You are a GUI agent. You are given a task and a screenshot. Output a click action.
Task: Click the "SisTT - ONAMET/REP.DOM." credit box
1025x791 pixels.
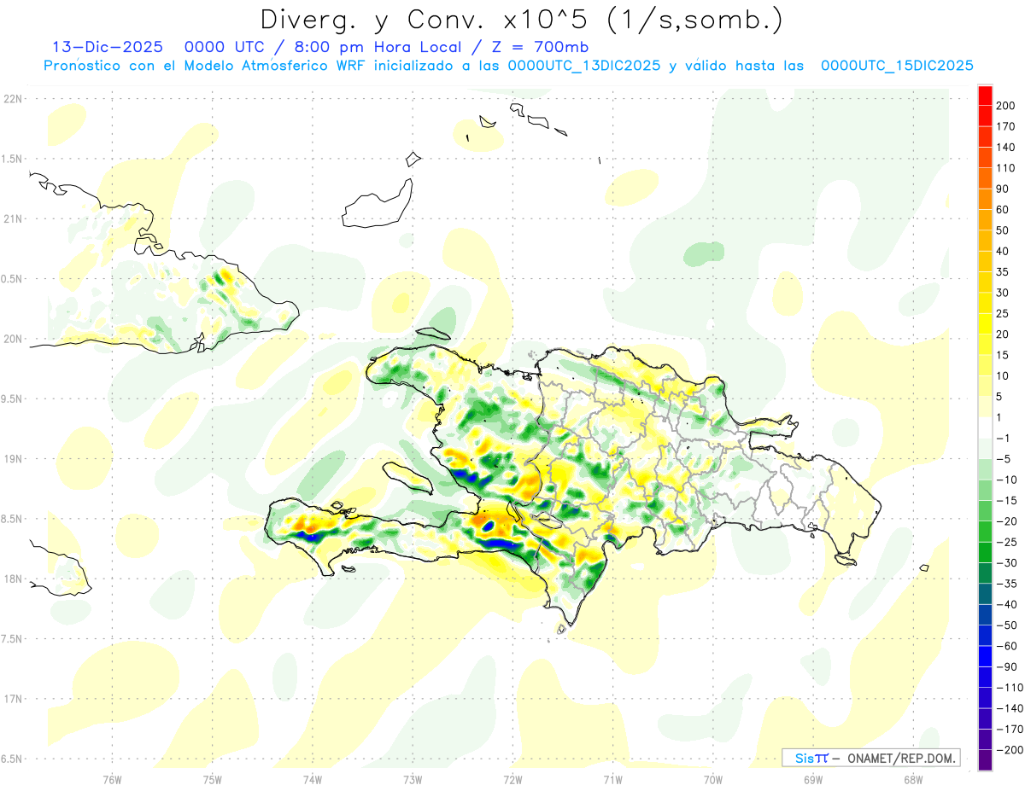click(870, 758)
